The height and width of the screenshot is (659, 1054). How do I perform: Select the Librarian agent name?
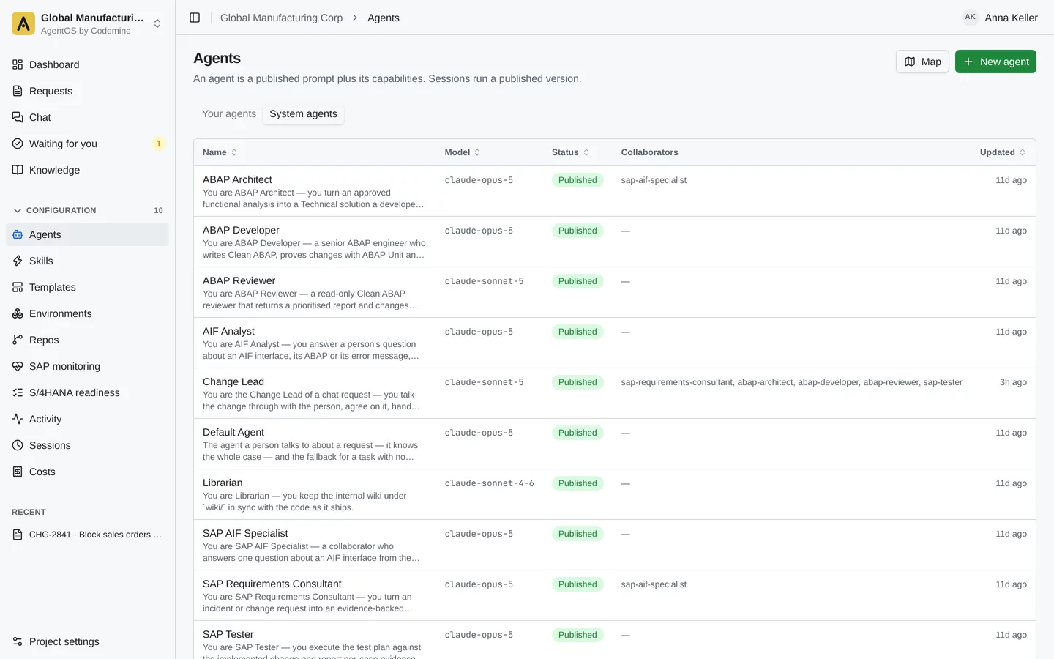223,483
